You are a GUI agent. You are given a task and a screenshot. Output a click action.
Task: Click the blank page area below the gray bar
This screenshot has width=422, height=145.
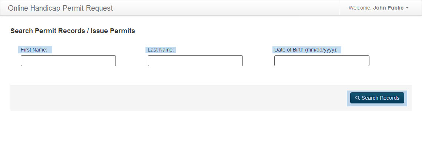click(211, 128)
